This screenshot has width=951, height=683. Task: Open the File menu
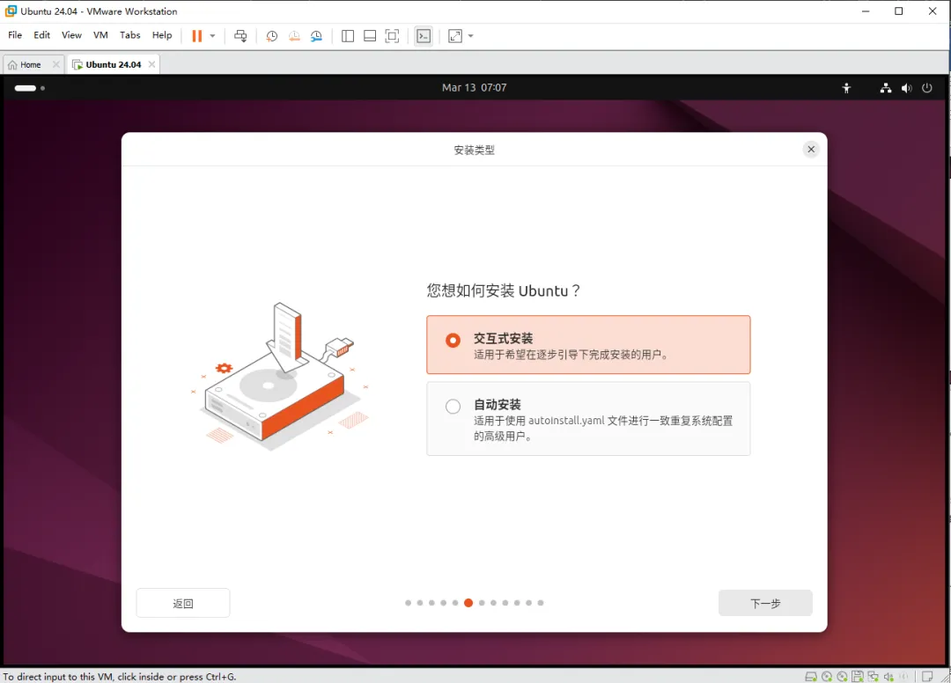[x=15, y=35]
